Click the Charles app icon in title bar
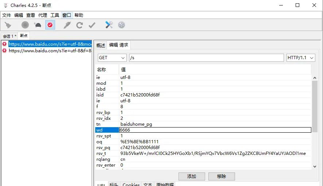 5,5
